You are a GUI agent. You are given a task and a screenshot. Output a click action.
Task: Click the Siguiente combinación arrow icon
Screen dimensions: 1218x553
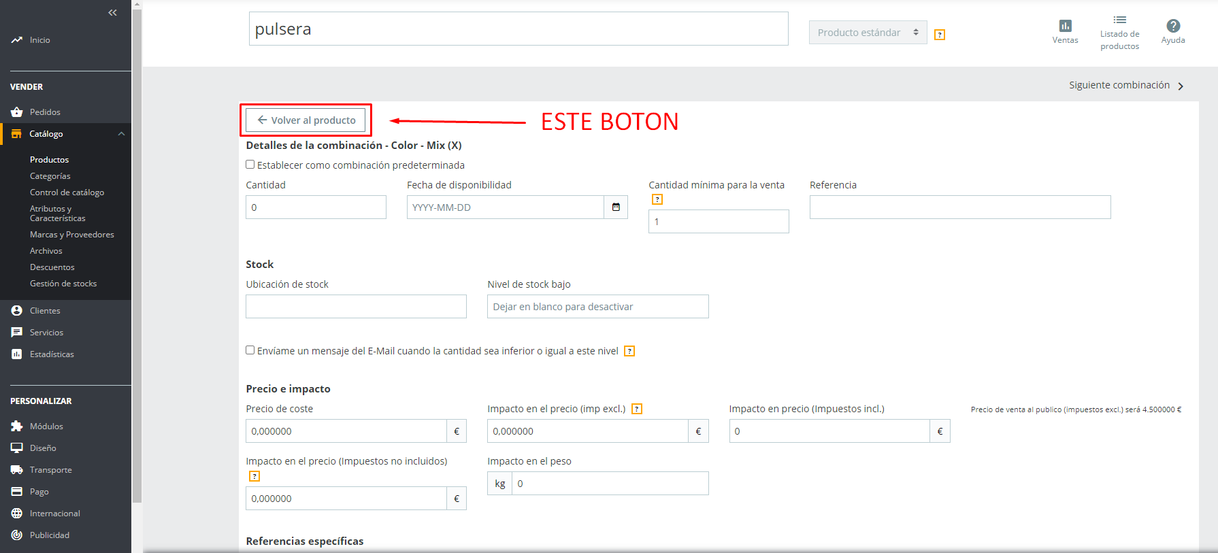click(x=1181, y=86)
